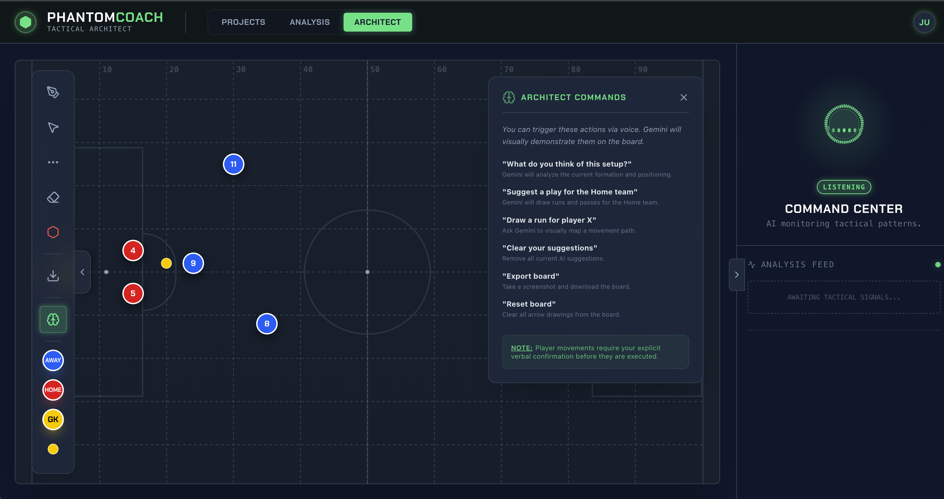
Task: Click the download export icon
Action: click(53, 276)
